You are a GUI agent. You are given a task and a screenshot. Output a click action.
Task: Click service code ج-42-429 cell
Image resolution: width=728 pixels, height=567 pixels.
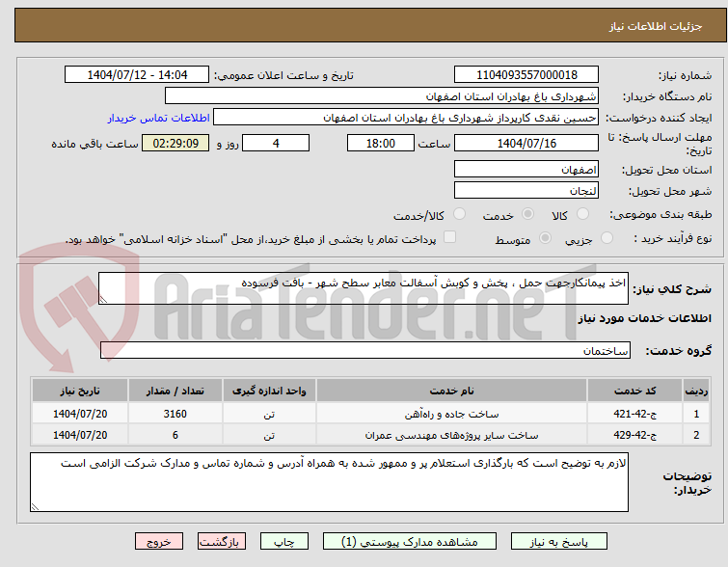pos(634,435)
